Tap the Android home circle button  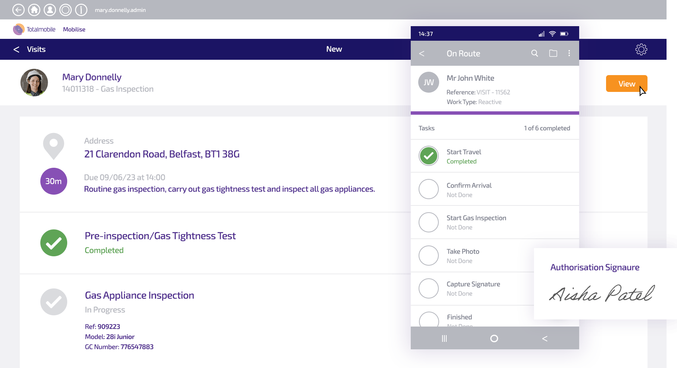point(494,338)
